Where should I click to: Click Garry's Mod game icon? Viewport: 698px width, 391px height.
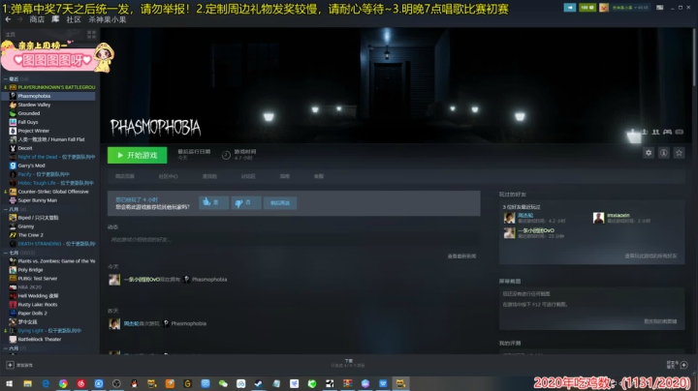(13, 165)
